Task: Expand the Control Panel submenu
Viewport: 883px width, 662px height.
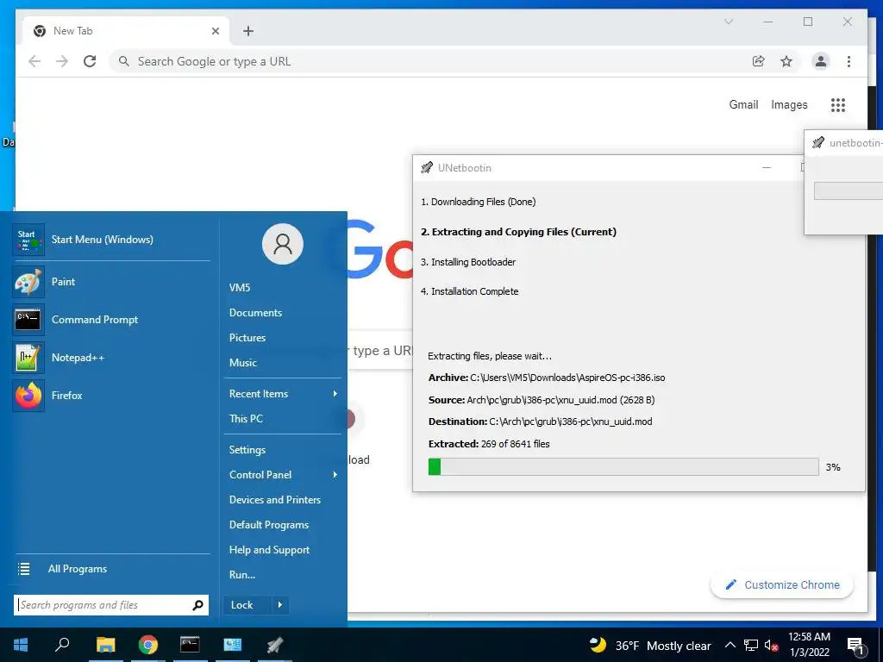Action: tap(283, 475)
